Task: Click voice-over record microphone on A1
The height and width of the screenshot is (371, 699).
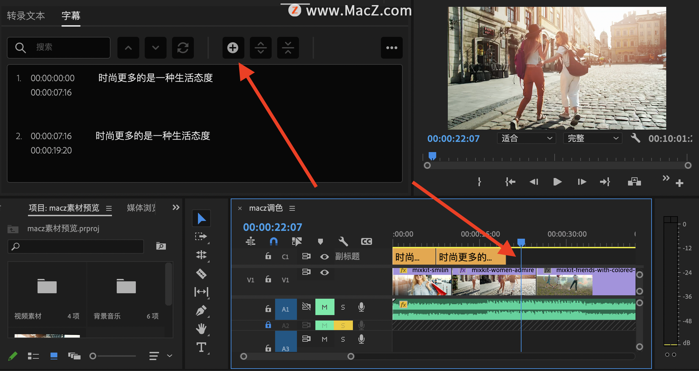Action: tap(361, 307)
